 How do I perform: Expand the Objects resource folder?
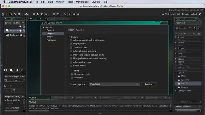tap(176, 59)
